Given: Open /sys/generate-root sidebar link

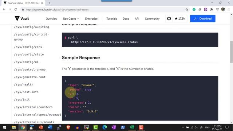Looking at the screenshot, I should tap(30, 77).
